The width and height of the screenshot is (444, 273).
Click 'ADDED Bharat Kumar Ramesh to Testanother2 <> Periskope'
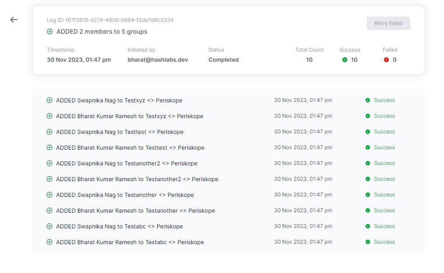click(x=137, y=179)
